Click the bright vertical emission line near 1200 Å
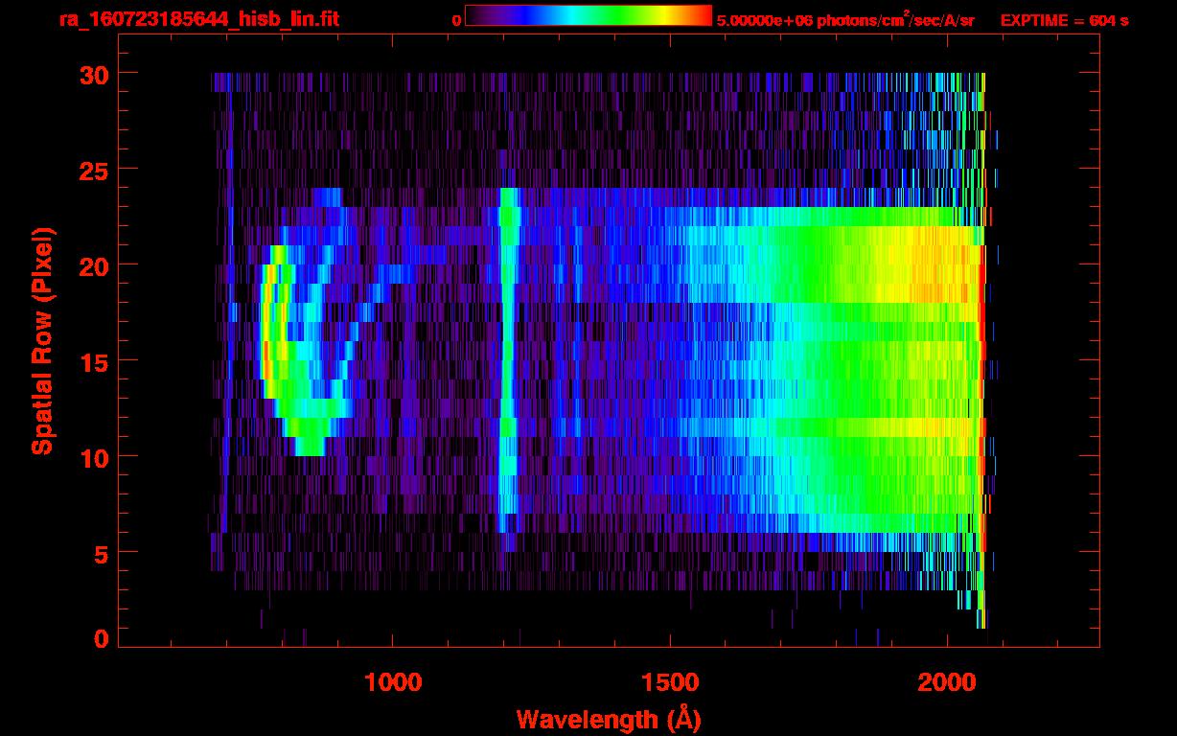 pos(506,364)
